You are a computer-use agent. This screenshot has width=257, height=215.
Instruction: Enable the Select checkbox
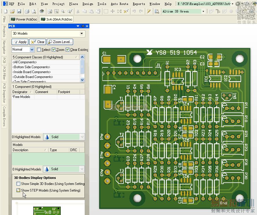point(39,50)
